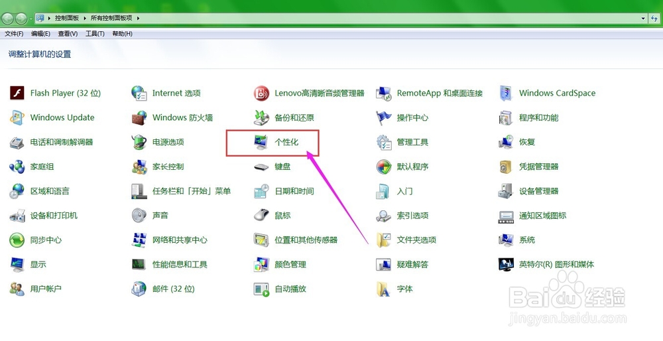Click the Lenovo高清晰音频管理器 icon

pyautogui.click(x=261, y=93)
